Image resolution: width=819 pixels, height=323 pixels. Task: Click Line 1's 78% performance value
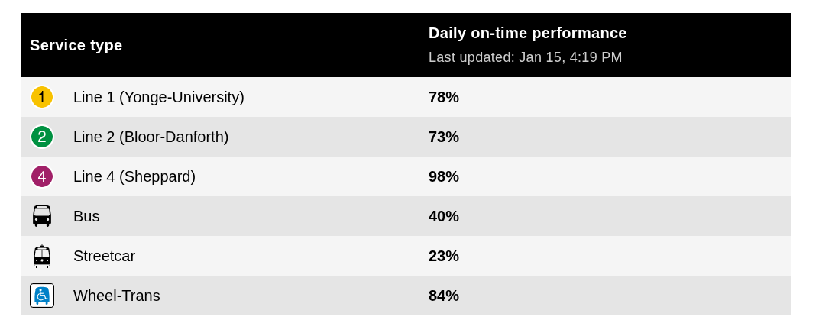[x=443, y=97]
